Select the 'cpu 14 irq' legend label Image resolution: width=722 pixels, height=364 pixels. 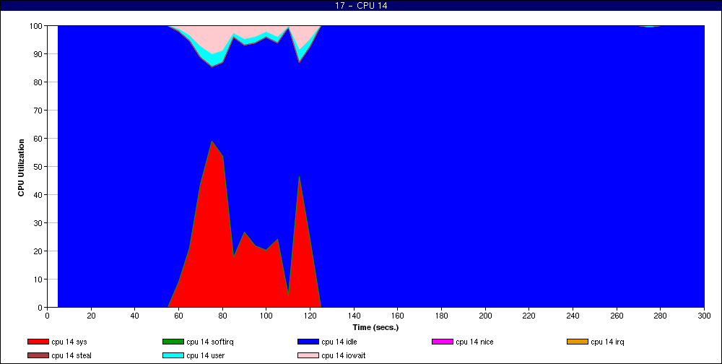(x=607, y=342)
